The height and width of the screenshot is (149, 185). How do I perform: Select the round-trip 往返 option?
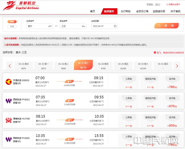pos(12,26)
